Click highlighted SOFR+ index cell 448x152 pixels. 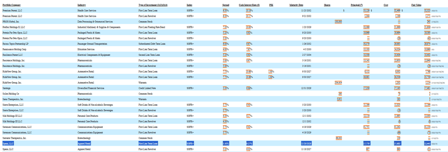[190, 143]
